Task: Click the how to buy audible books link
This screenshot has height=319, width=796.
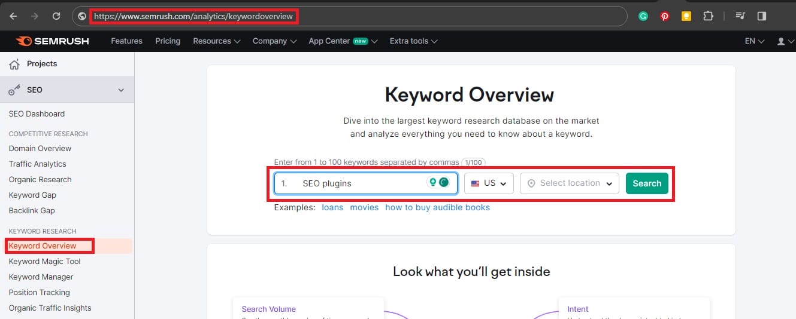Action: coord(437,207)
